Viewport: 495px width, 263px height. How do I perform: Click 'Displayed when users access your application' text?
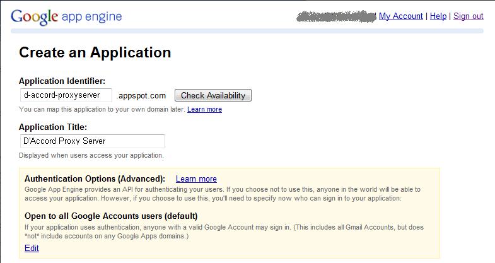tap(91, 155)
